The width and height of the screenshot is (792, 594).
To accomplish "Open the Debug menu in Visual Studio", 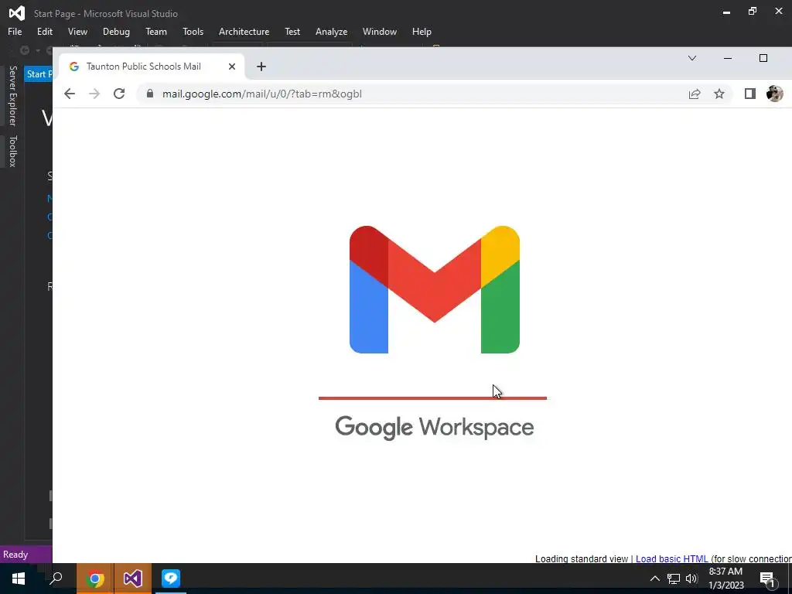I will (116, 31).
